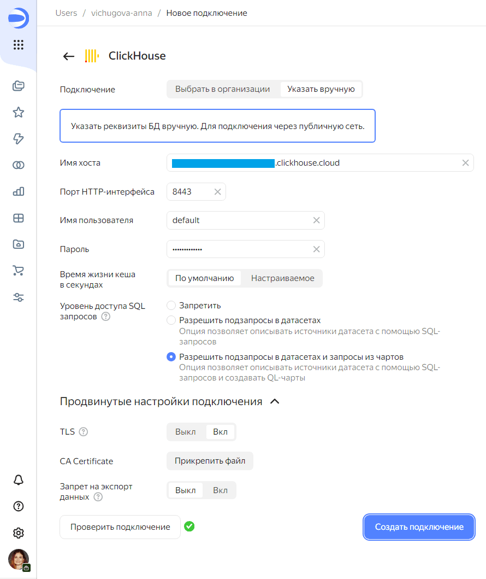
Task: Show hint for SQL access level
Action: pos(105,317)
